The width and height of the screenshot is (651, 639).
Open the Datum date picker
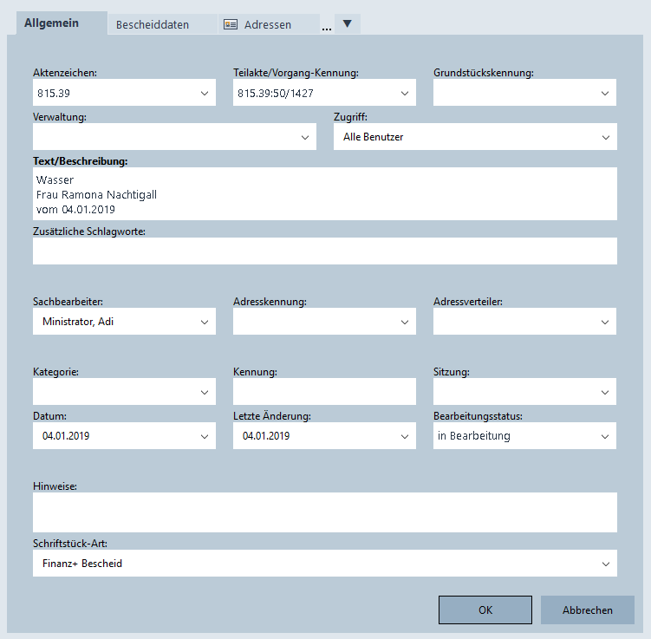(205, 437)
